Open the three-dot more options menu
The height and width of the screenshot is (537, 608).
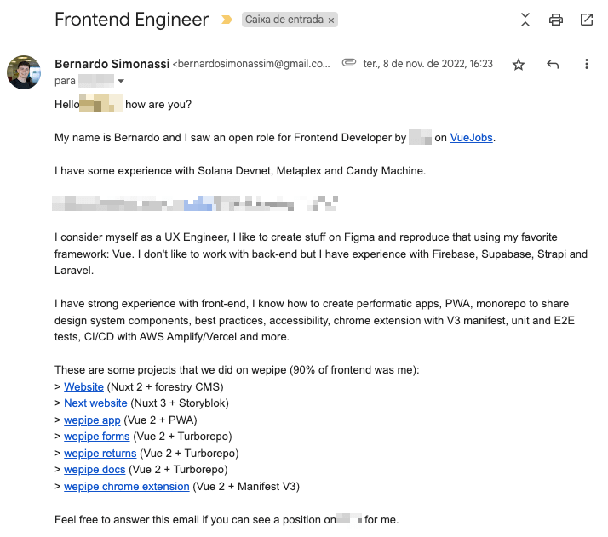point(586,64)
